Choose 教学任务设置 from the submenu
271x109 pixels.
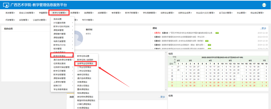(83, 56)
